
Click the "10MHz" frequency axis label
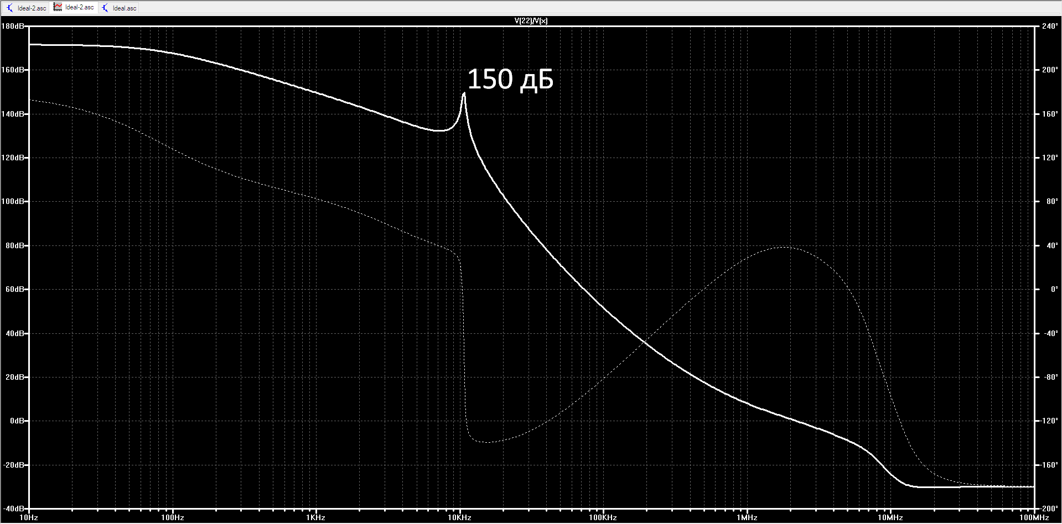pos(890,518)
